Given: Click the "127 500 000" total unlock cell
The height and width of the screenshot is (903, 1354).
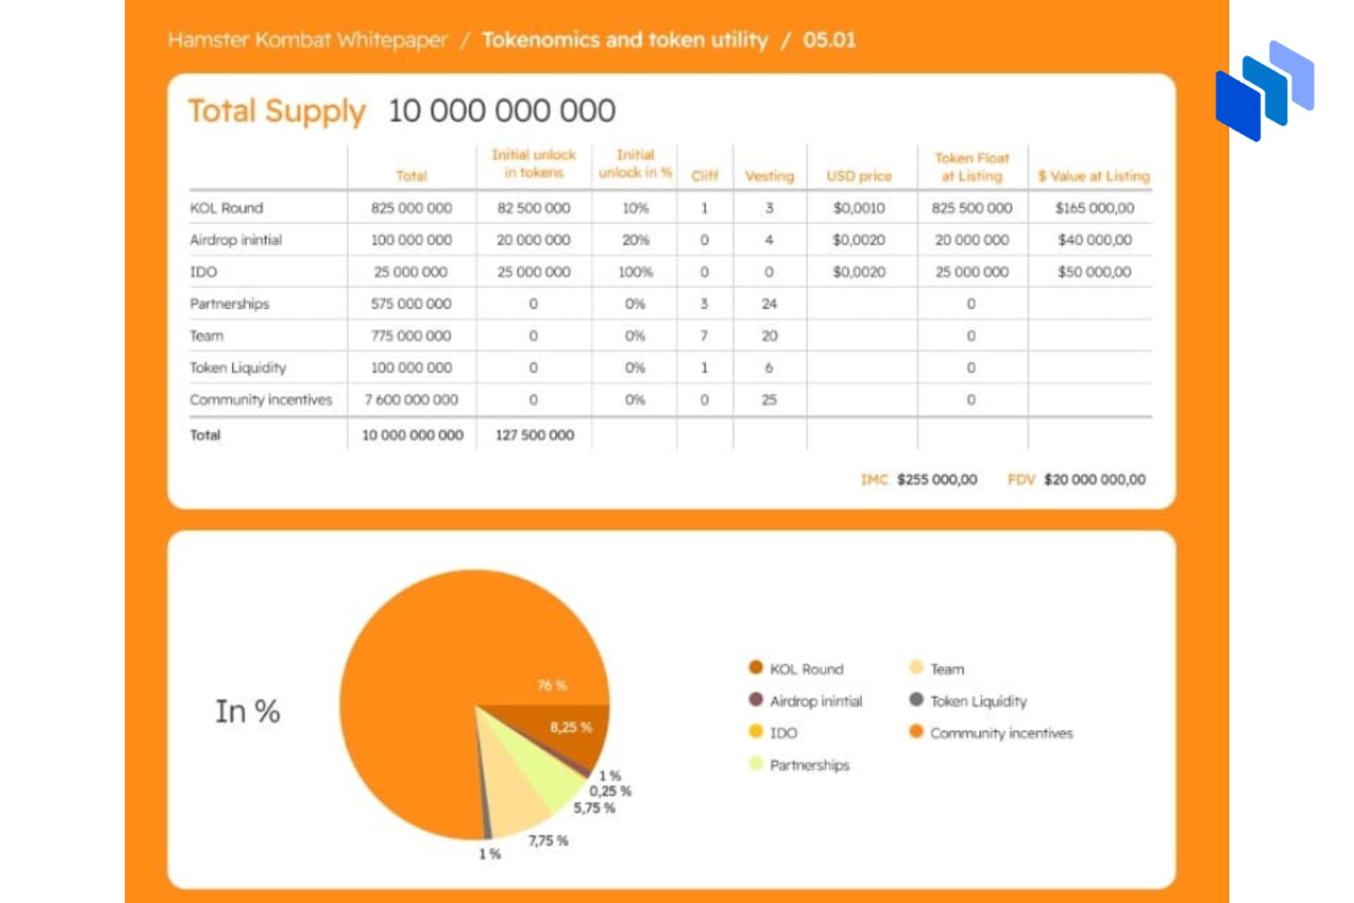Looking at the screenshot, I should [534, 435].
